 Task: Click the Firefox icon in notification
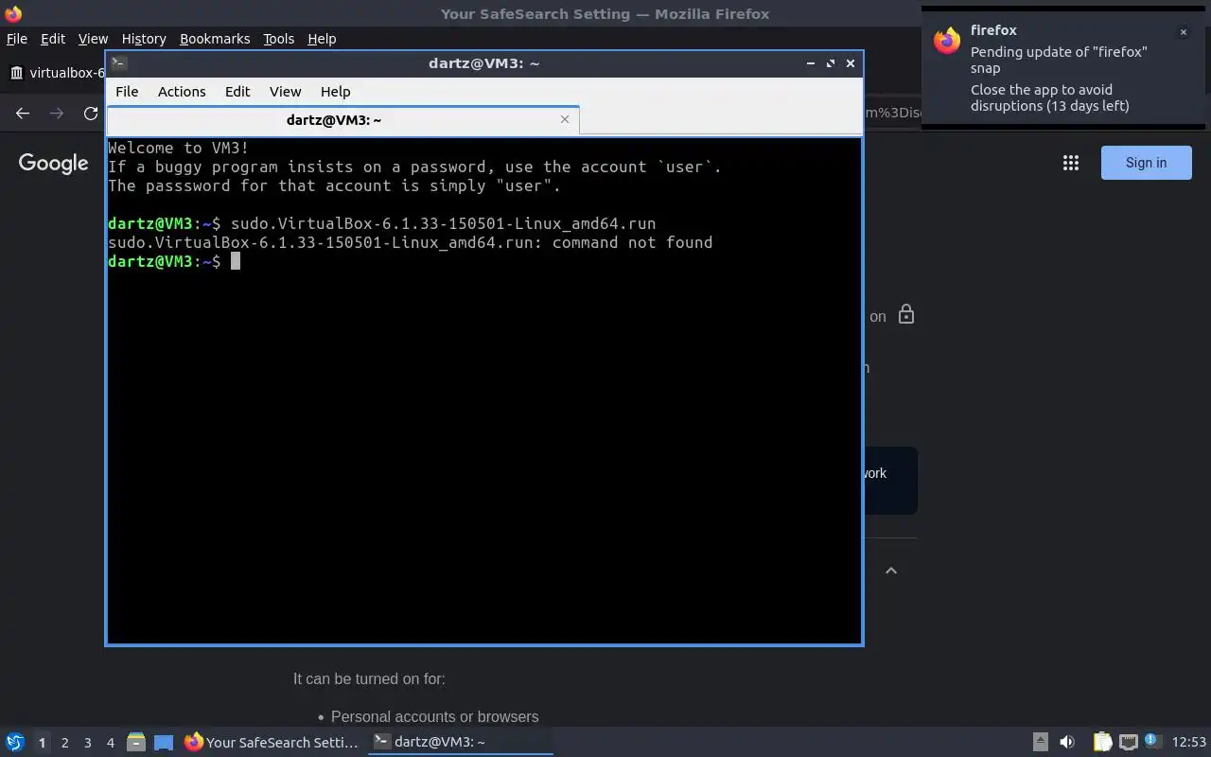click(947, 41)
